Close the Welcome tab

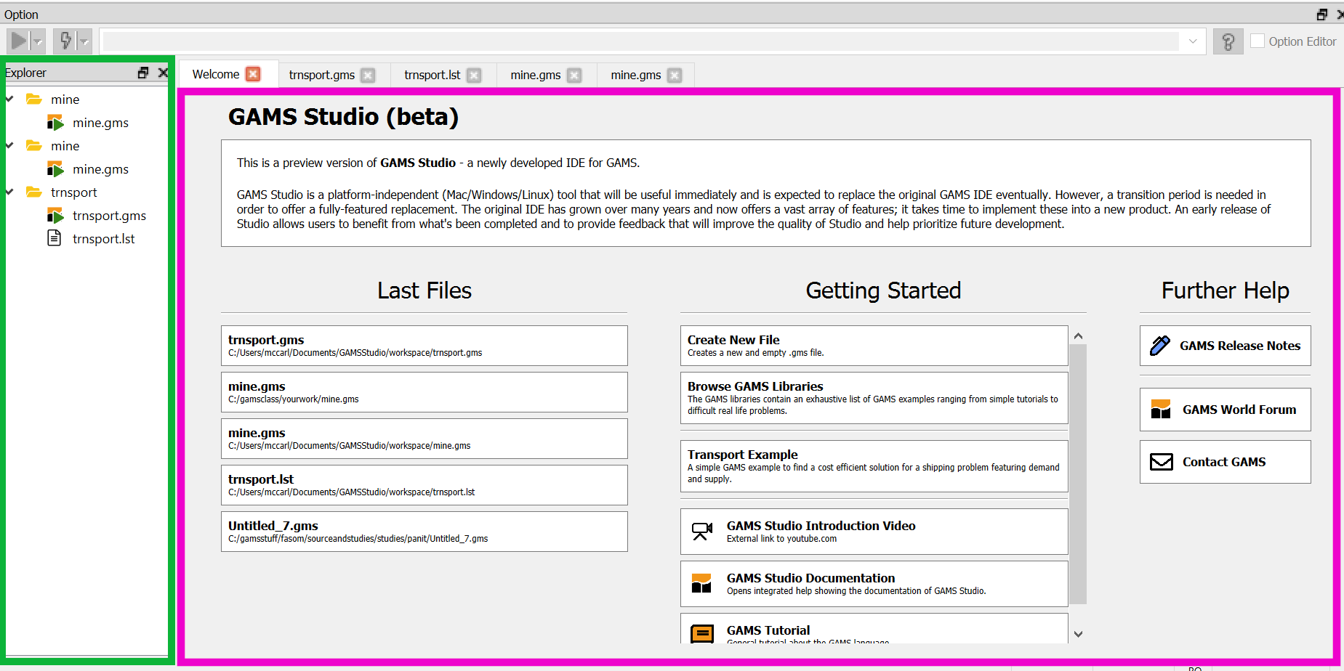pyautogui.click(x=253, y=74)
